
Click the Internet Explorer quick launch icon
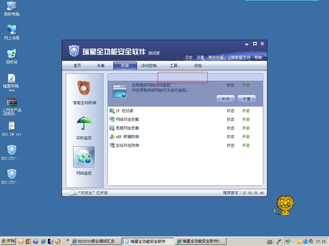click(43, 242)
